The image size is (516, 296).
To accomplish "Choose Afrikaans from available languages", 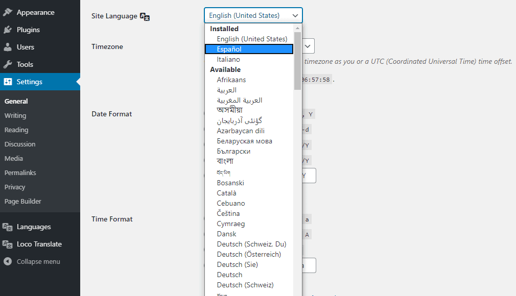I will 249,80.
